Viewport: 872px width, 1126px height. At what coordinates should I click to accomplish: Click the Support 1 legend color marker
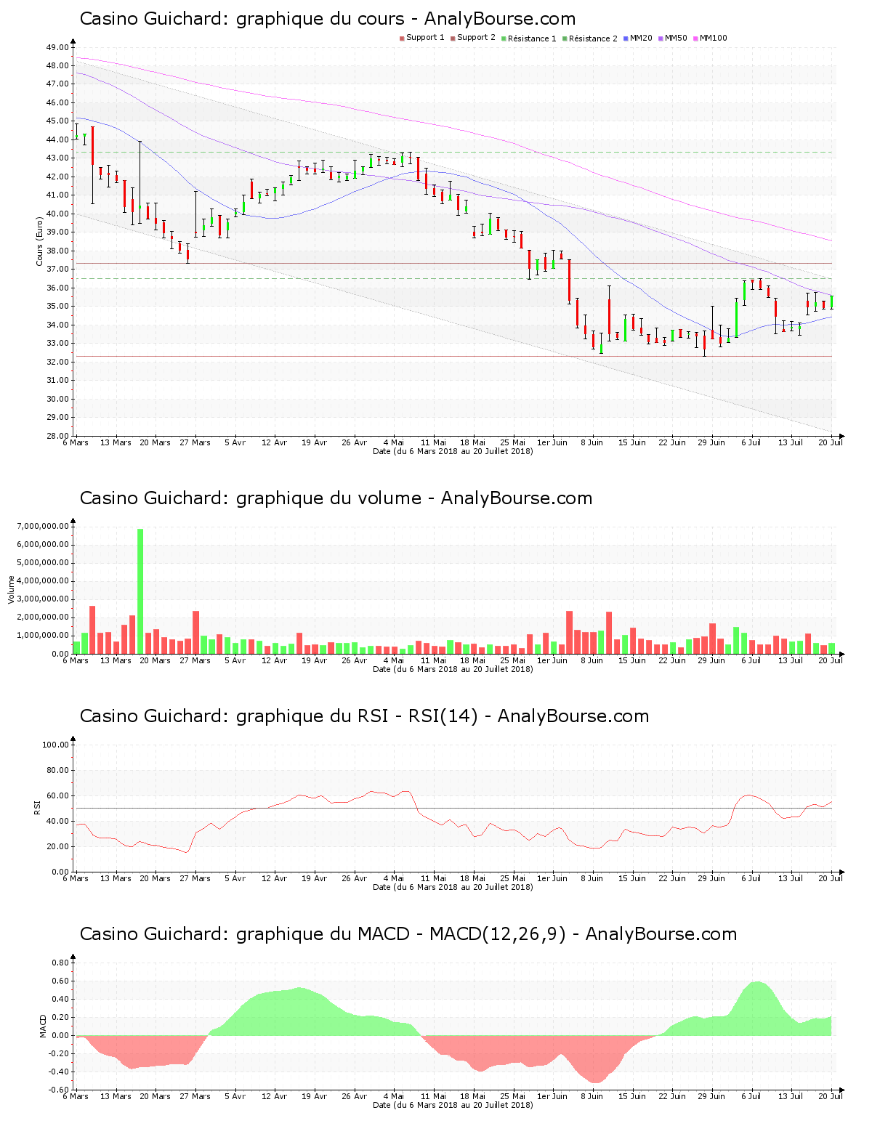pyautogui.click(x=402, y=38)
